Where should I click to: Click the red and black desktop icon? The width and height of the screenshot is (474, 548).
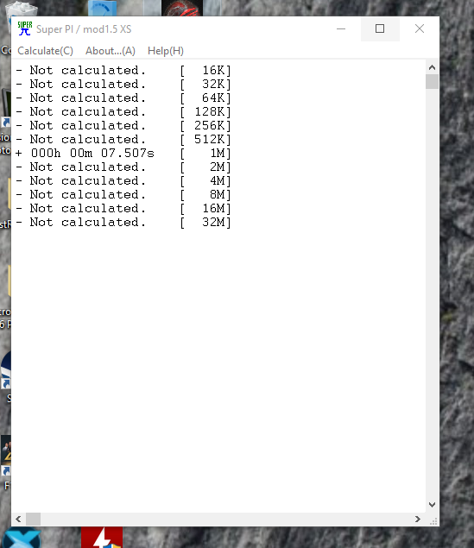coord(182,8)
